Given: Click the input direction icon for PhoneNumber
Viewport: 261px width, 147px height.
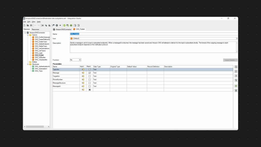Looking at the screenshot, I should tap(83, 80).
